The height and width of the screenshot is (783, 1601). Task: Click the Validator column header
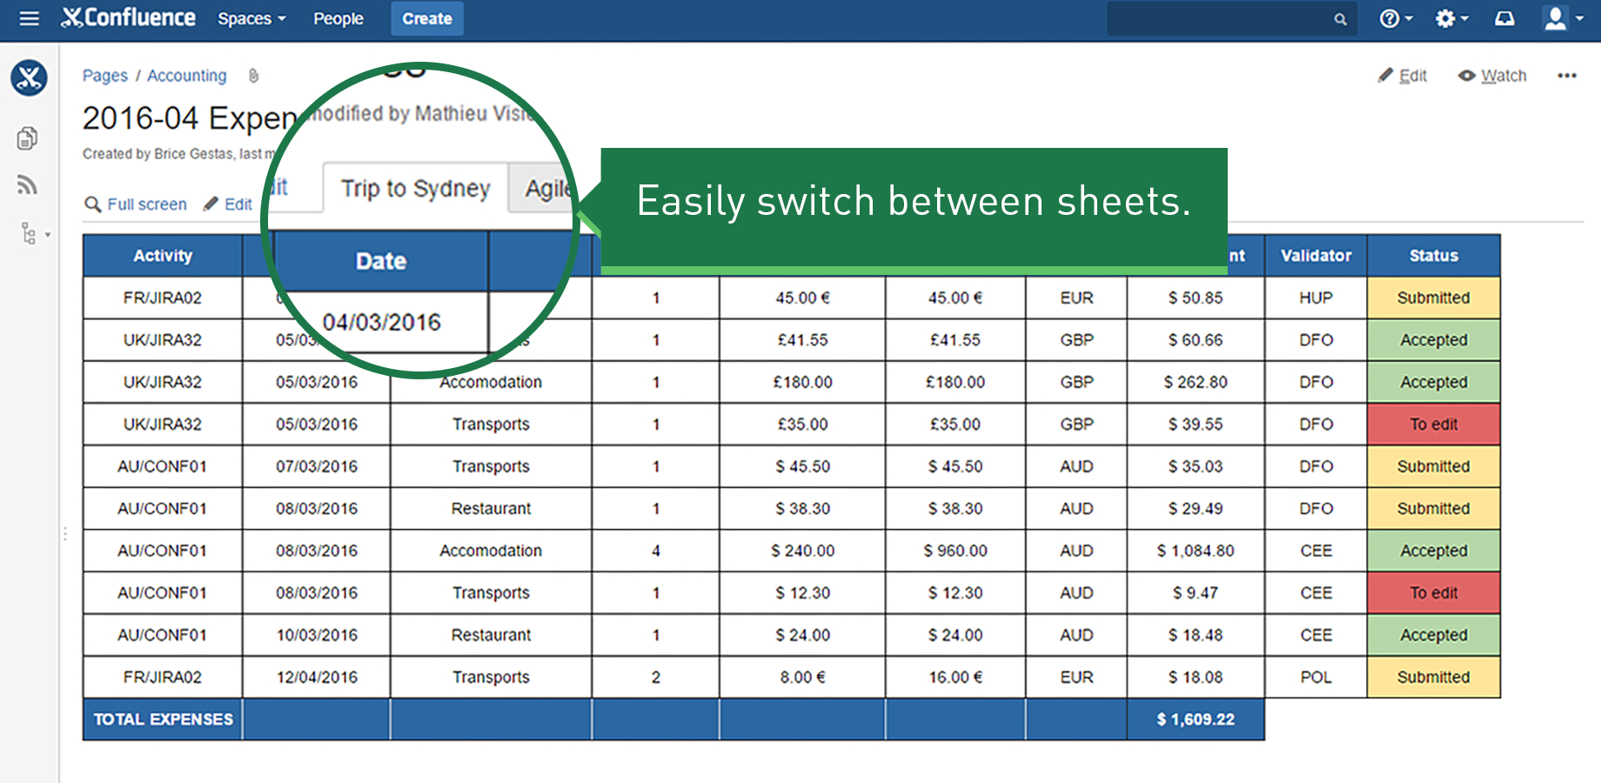(x=1316, y=256)
